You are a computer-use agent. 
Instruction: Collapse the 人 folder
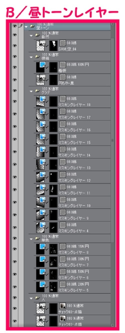(31, 299)
